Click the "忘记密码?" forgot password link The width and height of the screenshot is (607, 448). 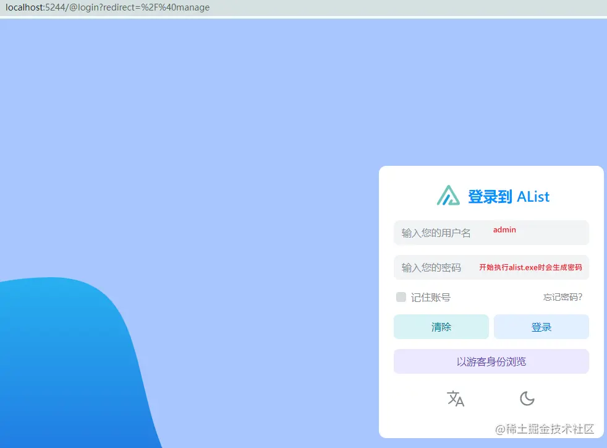(x=562, y=297)
